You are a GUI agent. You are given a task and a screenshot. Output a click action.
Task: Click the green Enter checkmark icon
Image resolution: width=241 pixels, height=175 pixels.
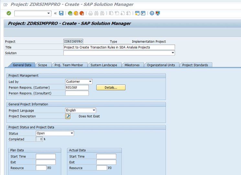[9, 13]
